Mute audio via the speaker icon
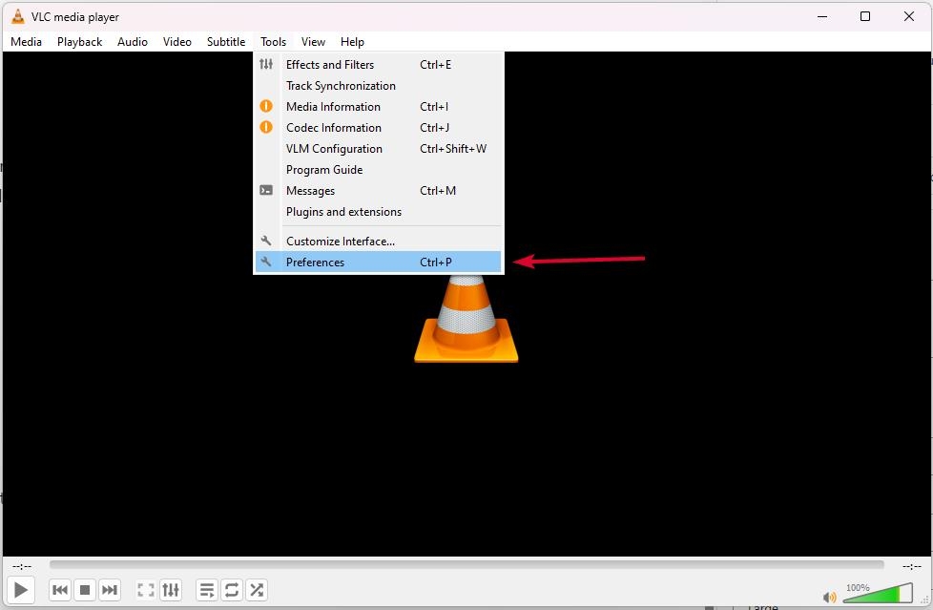Screen dimensions: 933x610 pyautogui.click(x=829, y=597)
